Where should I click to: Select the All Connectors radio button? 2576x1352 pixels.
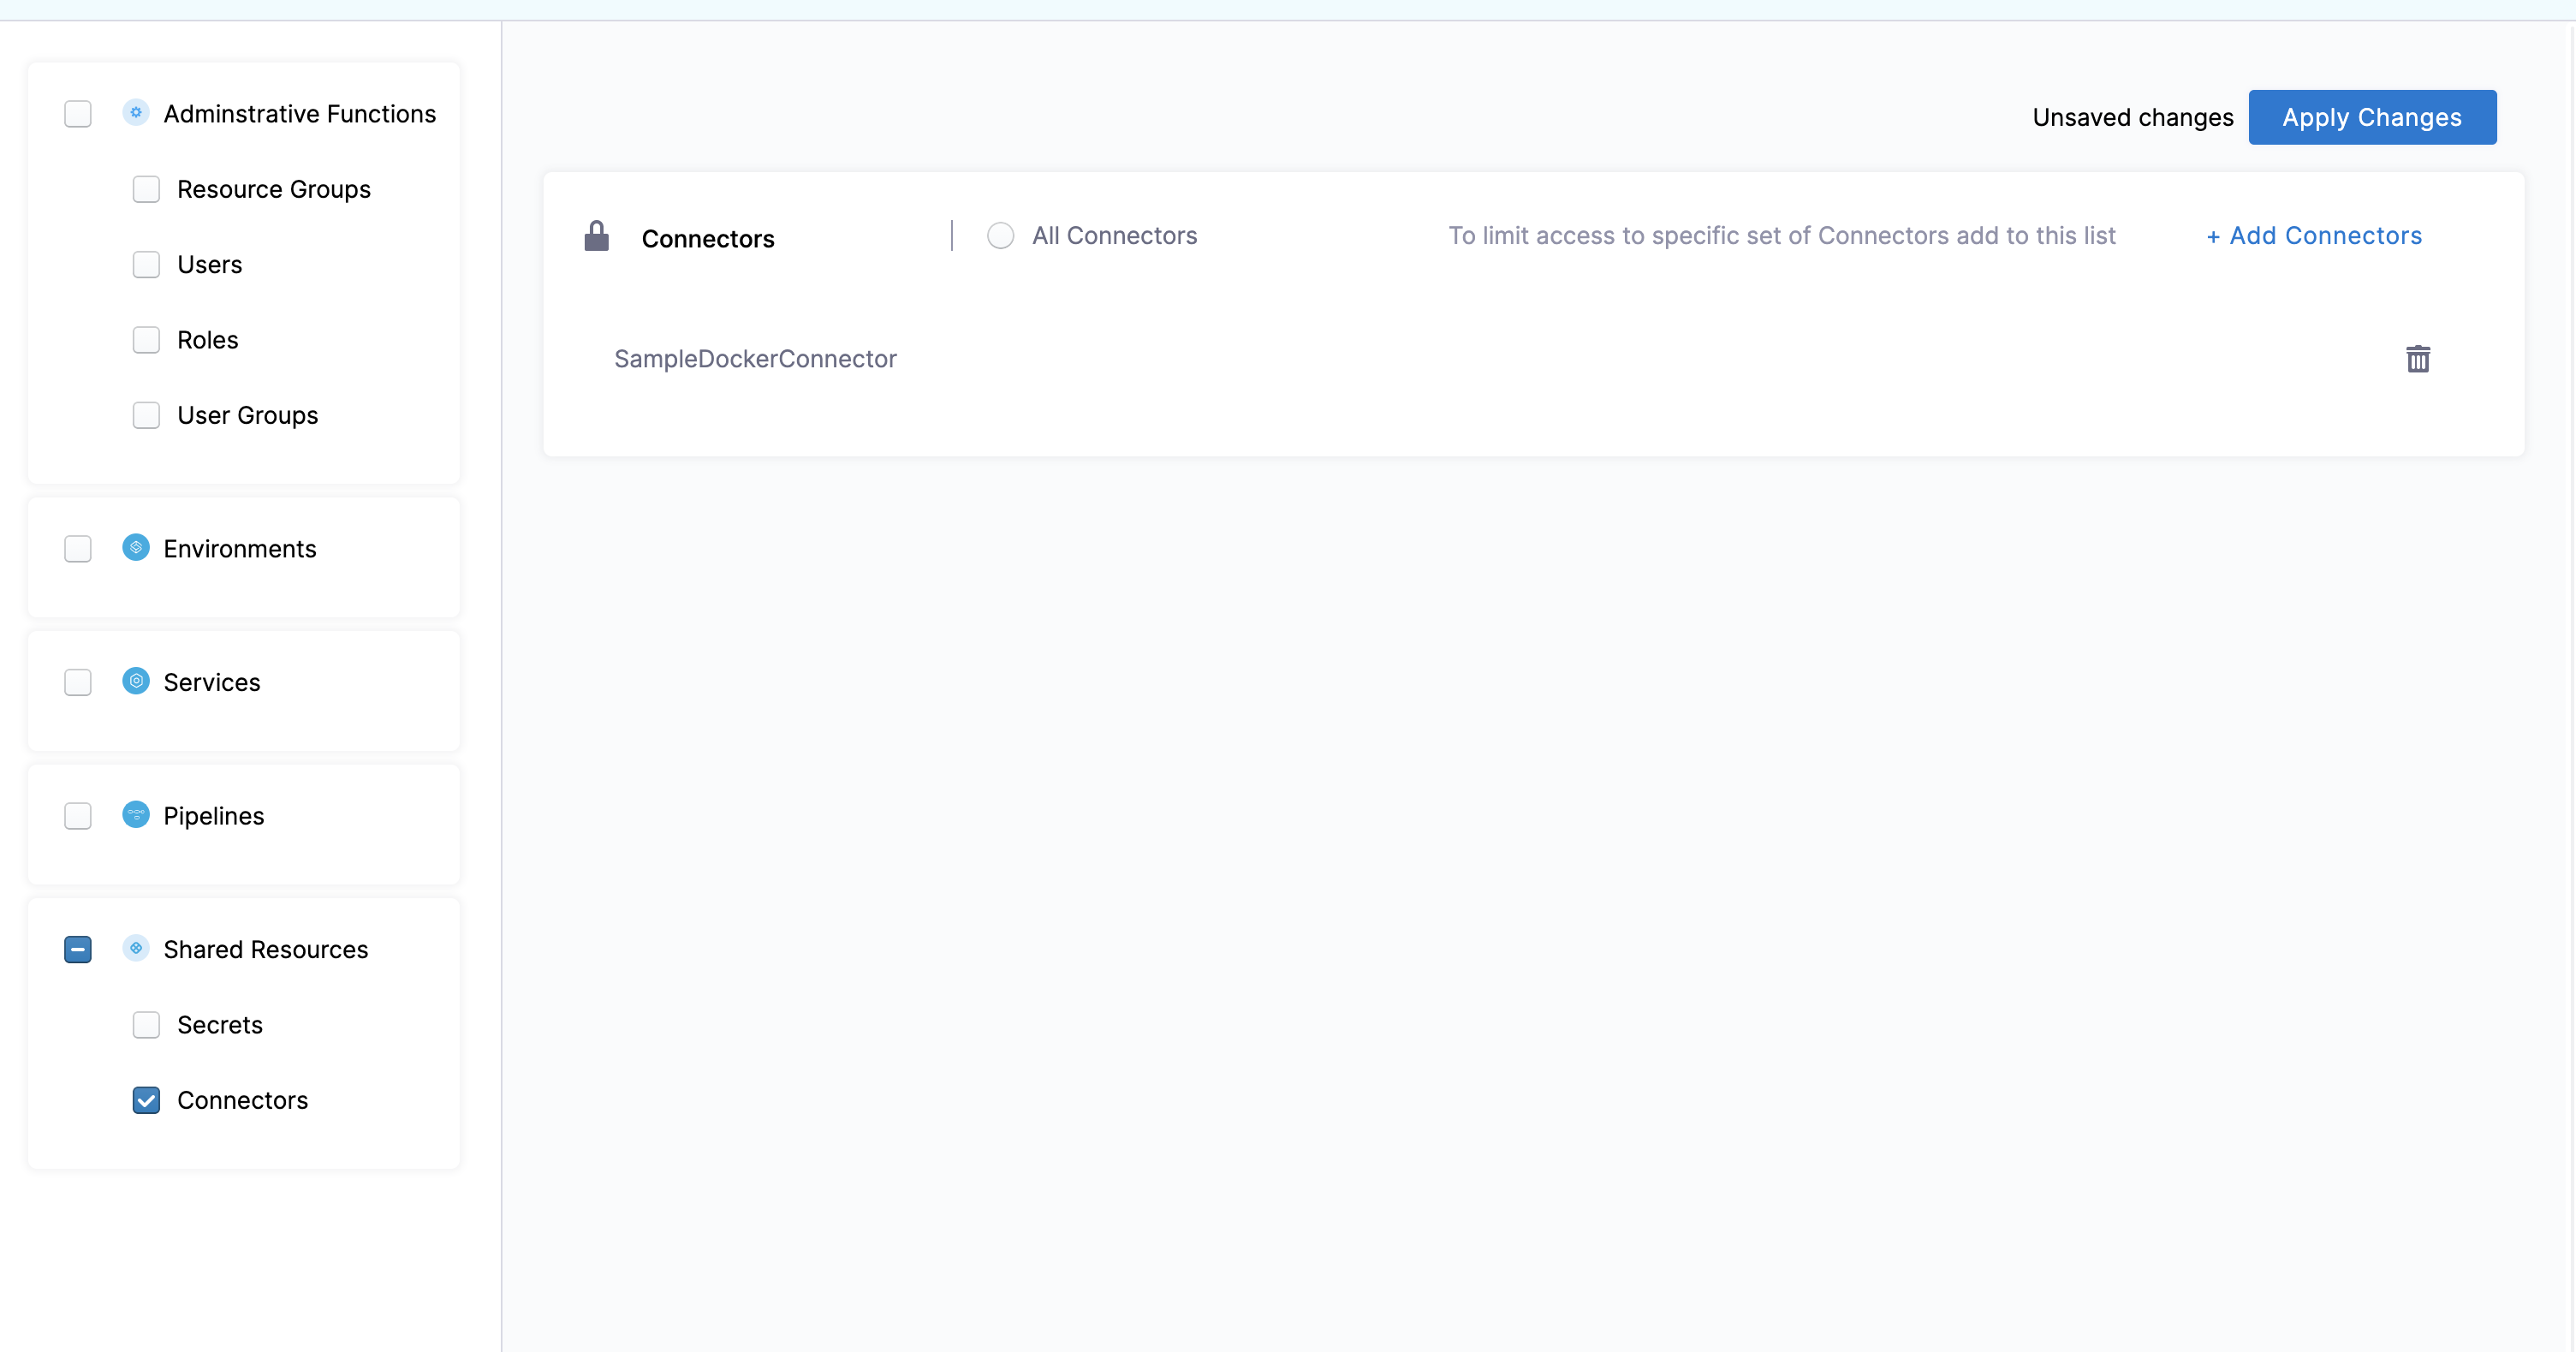coord(1000,236)
